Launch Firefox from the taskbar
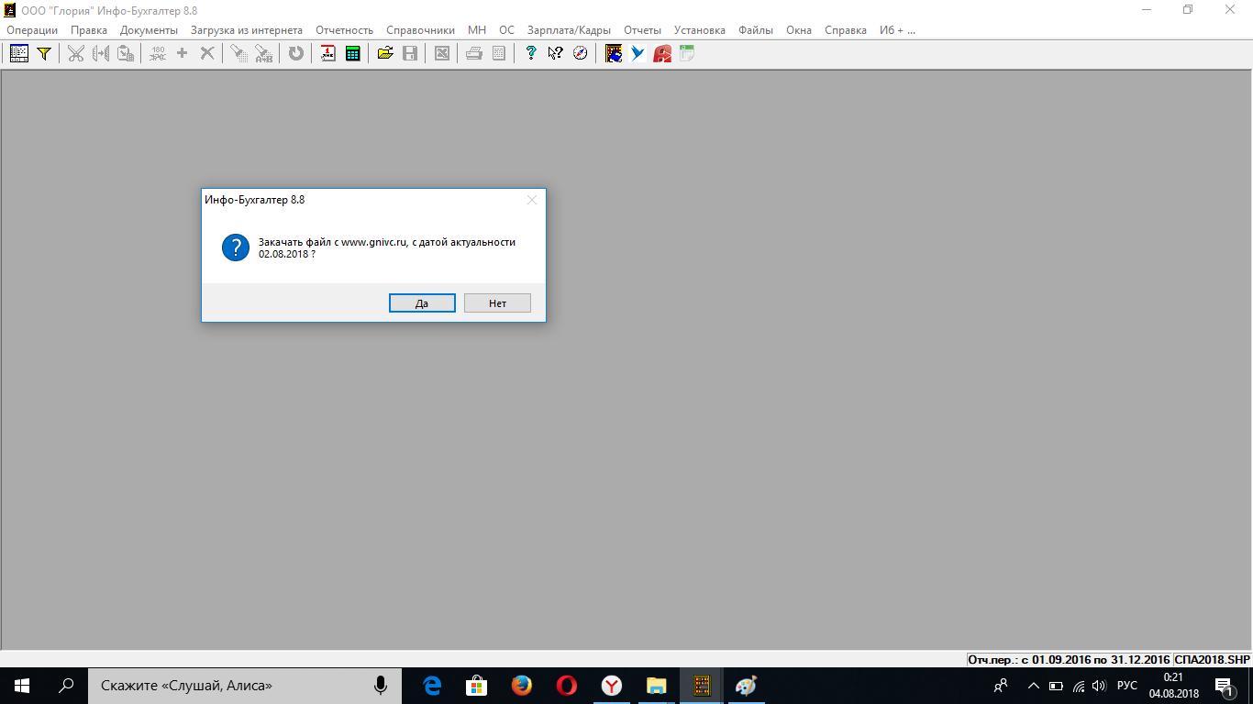The image size is (1253, 704). click(x=522, y=686)
